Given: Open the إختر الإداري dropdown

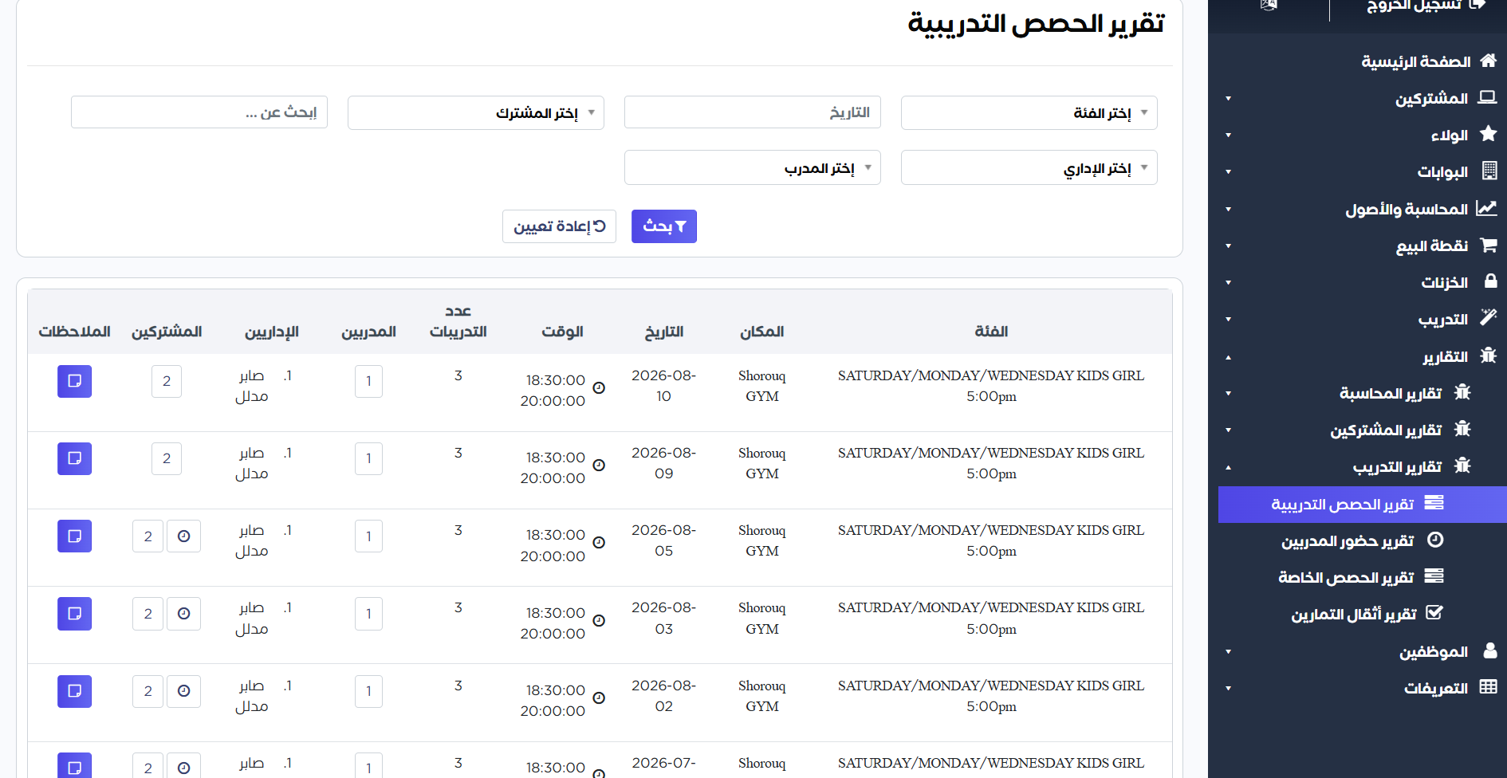Looking at the screenshot, I should (x=1029, y=167).
